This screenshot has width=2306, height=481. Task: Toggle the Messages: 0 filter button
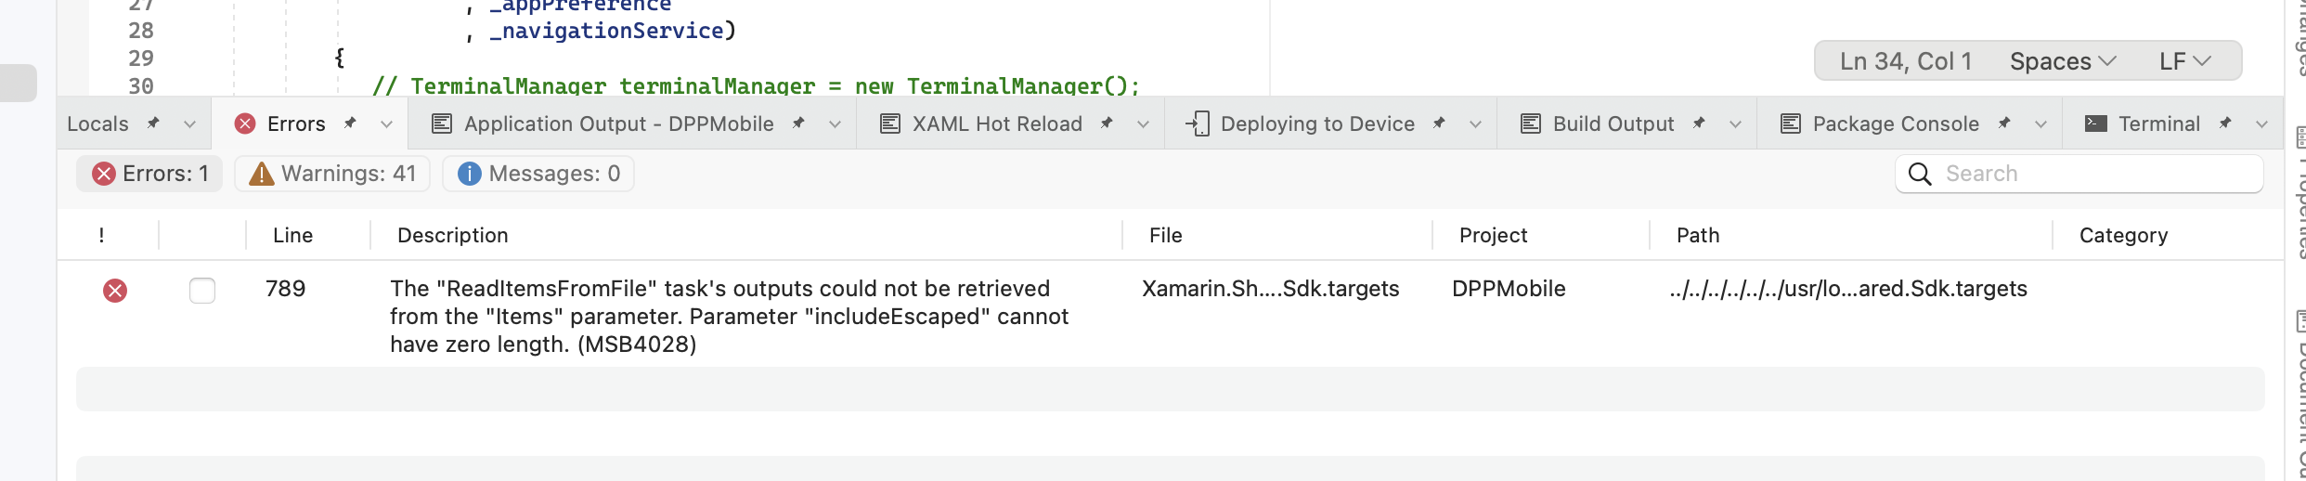coord(538,174)
